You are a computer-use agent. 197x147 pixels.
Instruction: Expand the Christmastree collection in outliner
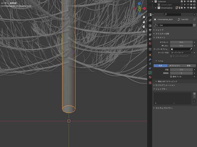click(155, 8)
